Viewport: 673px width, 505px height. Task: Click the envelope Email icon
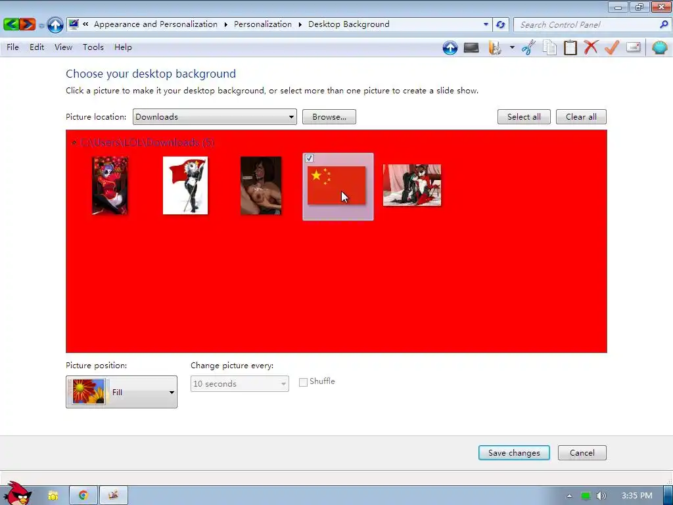pos(634,47)
